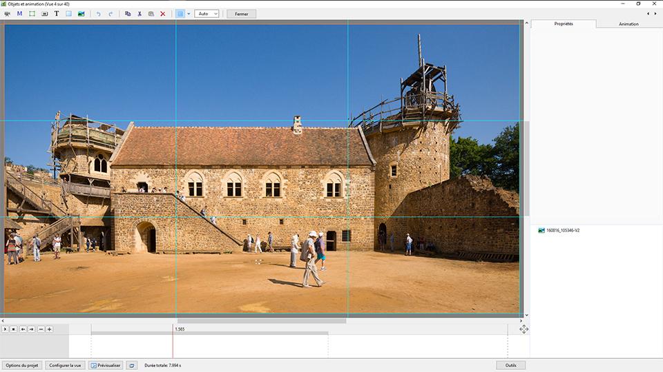
Task: Click the horizontal scrollbar thumb under the image
Action: (262, 321)
